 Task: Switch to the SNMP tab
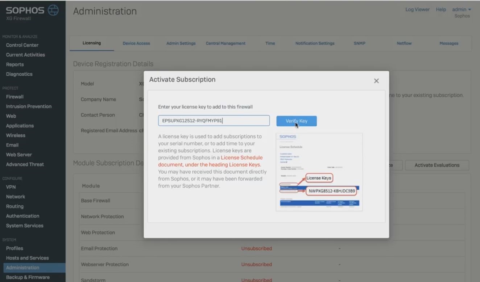[359, 43]
